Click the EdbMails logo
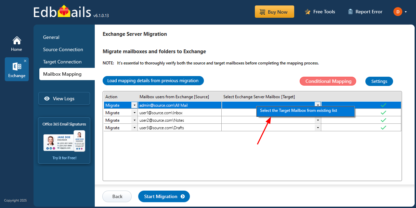The width and height of the screenshot is (416, 208). (63, 11)
